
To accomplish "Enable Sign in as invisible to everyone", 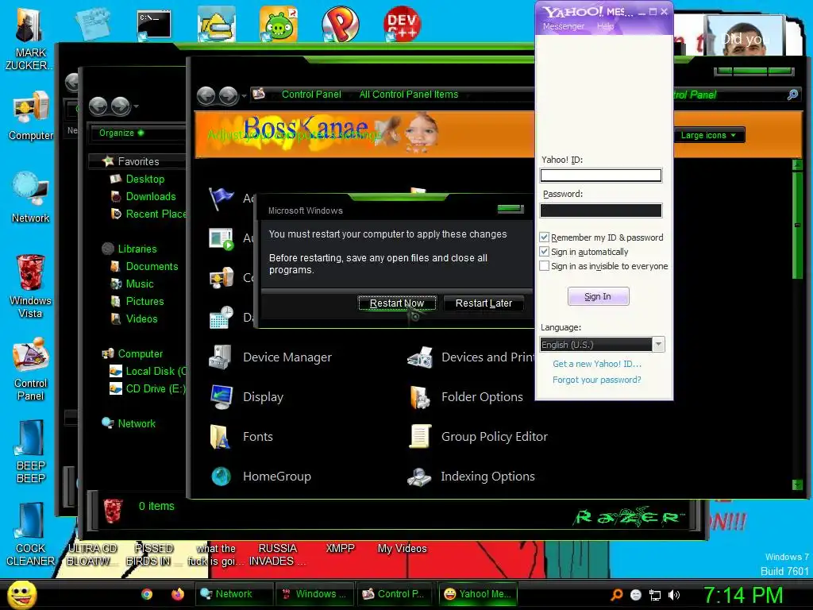I will click(x=544, y=266).
